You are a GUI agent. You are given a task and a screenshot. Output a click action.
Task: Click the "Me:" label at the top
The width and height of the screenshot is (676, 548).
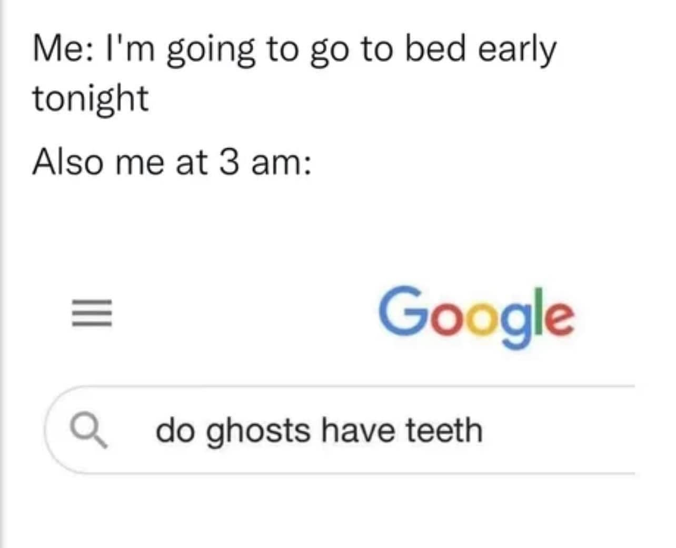tap(63, 49)
